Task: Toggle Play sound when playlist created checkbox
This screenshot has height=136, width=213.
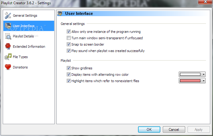Action: click(x=69, y=51)
